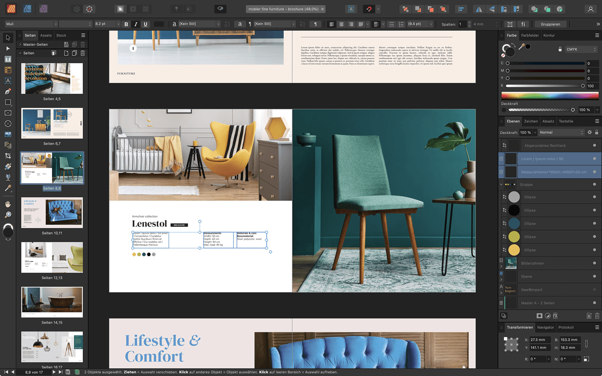
Task: Select the Artistic Text tool
Action: coord(8,80)
